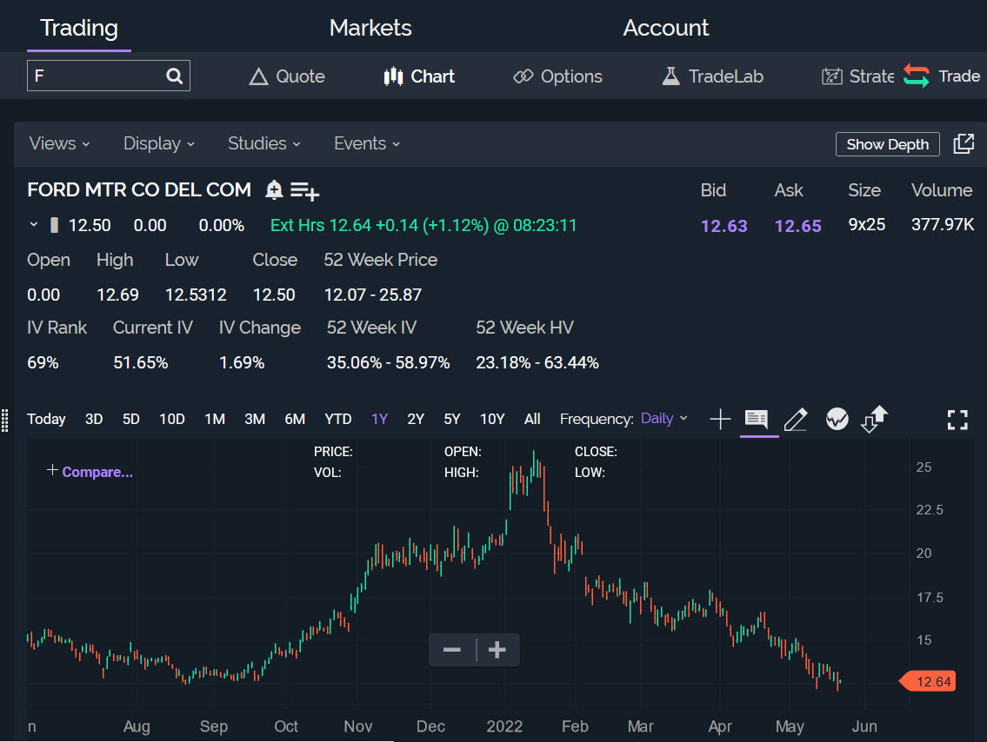Open the Events dropdown
This screenshot has height=742, width=987.
(367, 144)
